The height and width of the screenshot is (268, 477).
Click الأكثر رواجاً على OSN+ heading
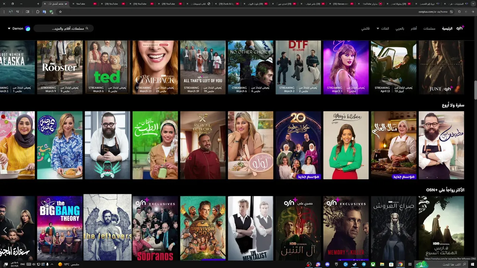pos(445,190)
